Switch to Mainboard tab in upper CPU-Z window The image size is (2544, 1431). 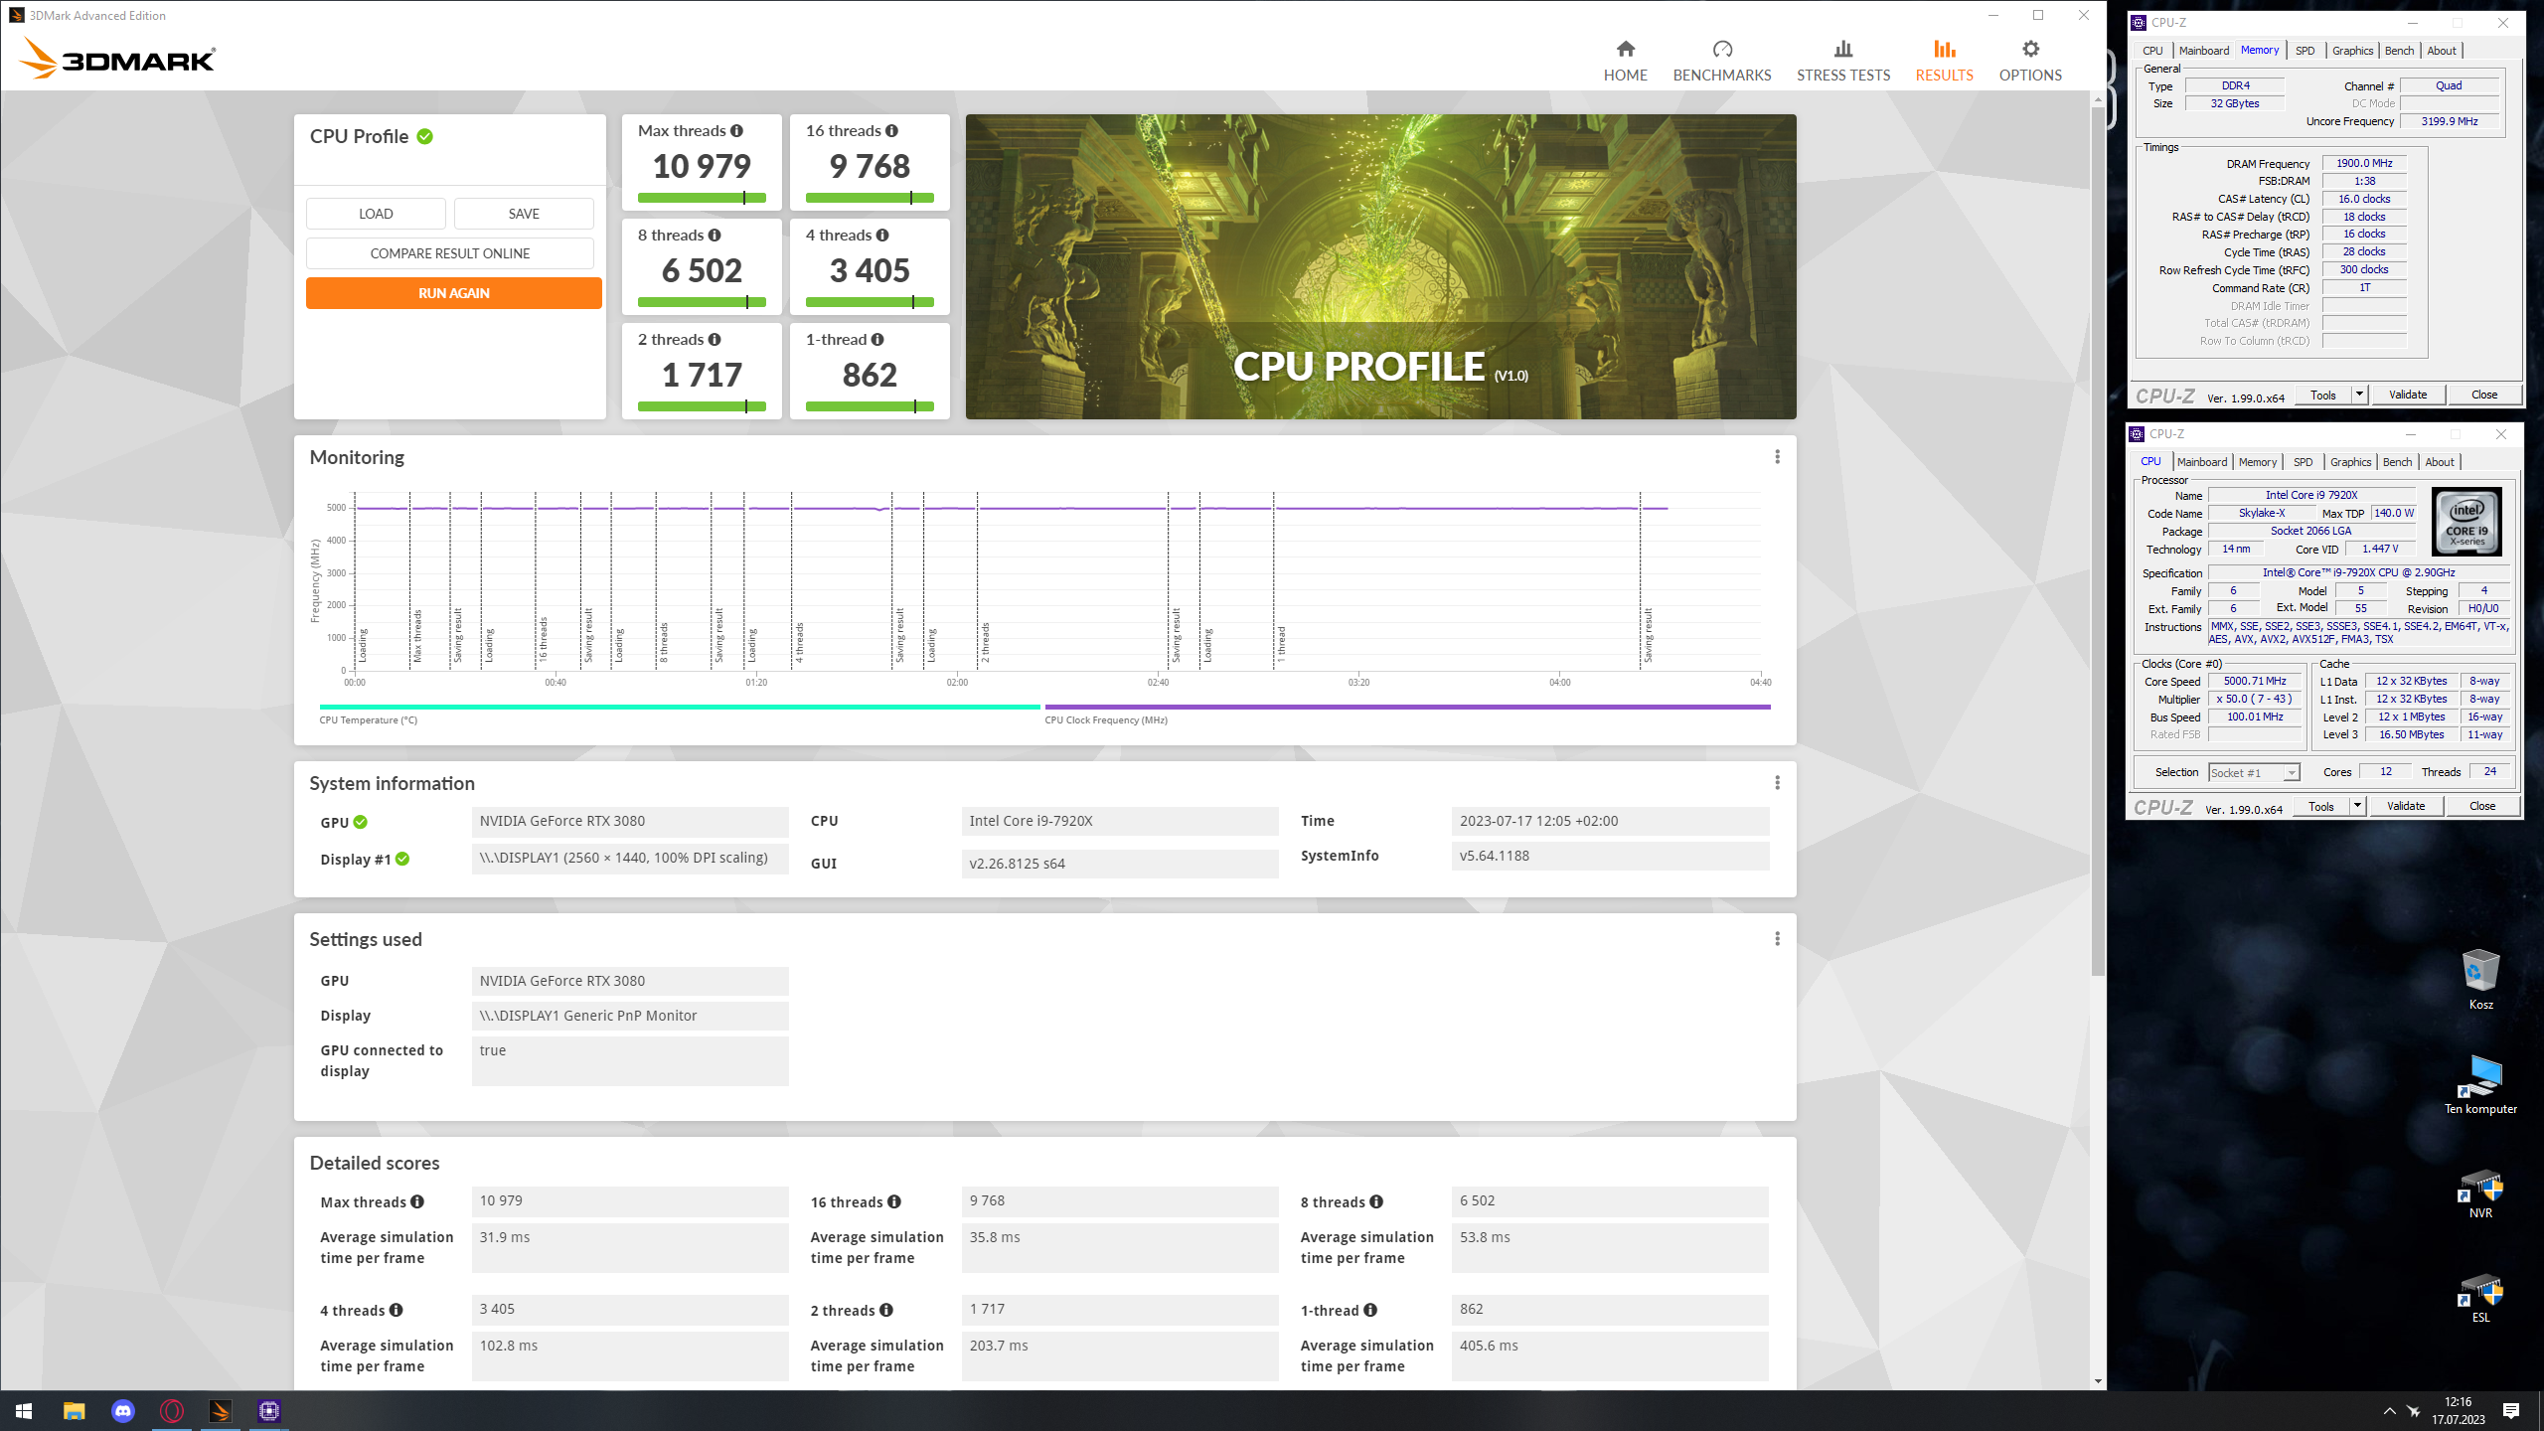2203,51
